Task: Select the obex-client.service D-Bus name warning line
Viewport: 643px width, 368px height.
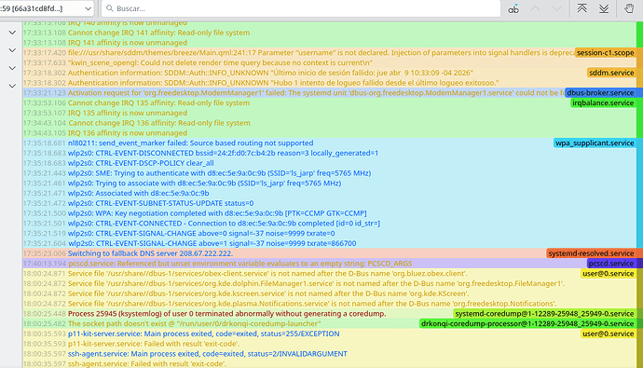Action: (x=267, y=273)
